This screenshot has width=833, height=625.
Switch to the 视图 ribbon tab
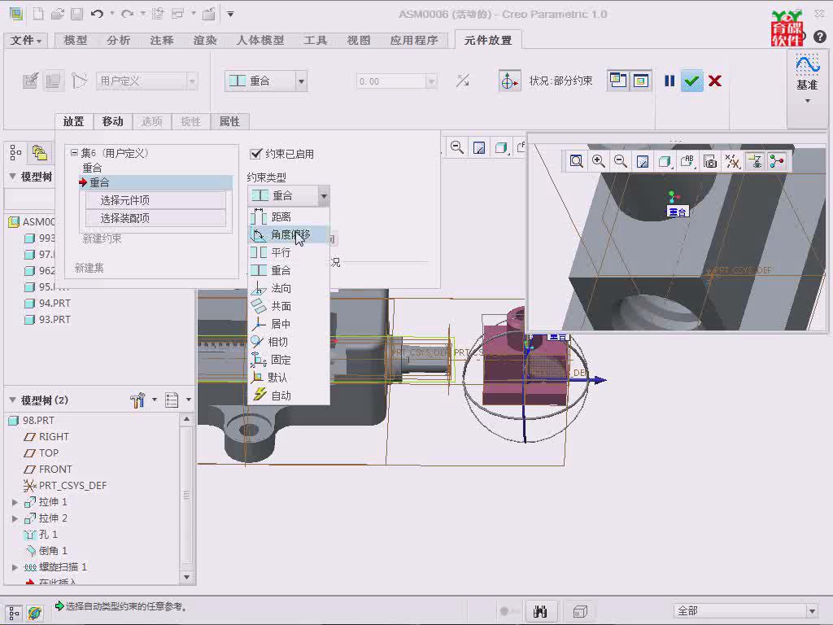pos(359,41)
